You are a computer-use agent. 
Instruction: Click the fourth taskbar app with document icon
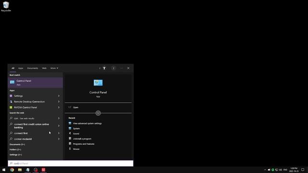[28, 170]
